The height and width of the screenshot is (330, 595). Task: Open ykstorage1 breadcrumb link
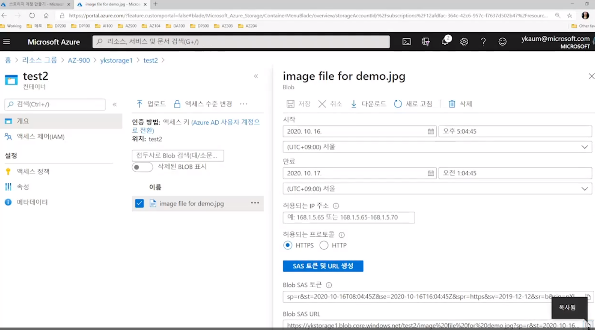(x=116, y=60)
